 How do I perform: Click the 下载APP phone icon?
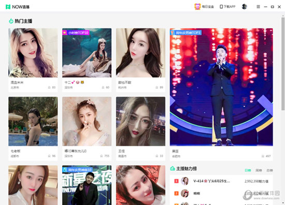tap(221, 7)
